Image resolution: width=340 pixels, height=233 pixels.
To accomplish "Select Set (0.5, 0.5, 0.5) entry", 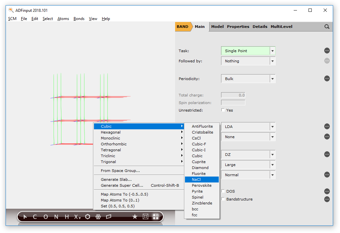I will [x=139, y=206].
